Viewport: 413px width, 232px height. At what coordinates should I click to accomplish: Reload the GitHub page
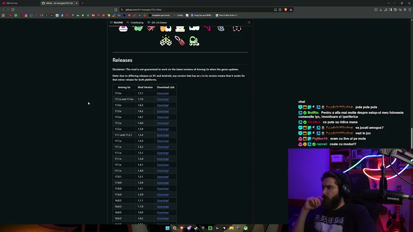point(13,10)
